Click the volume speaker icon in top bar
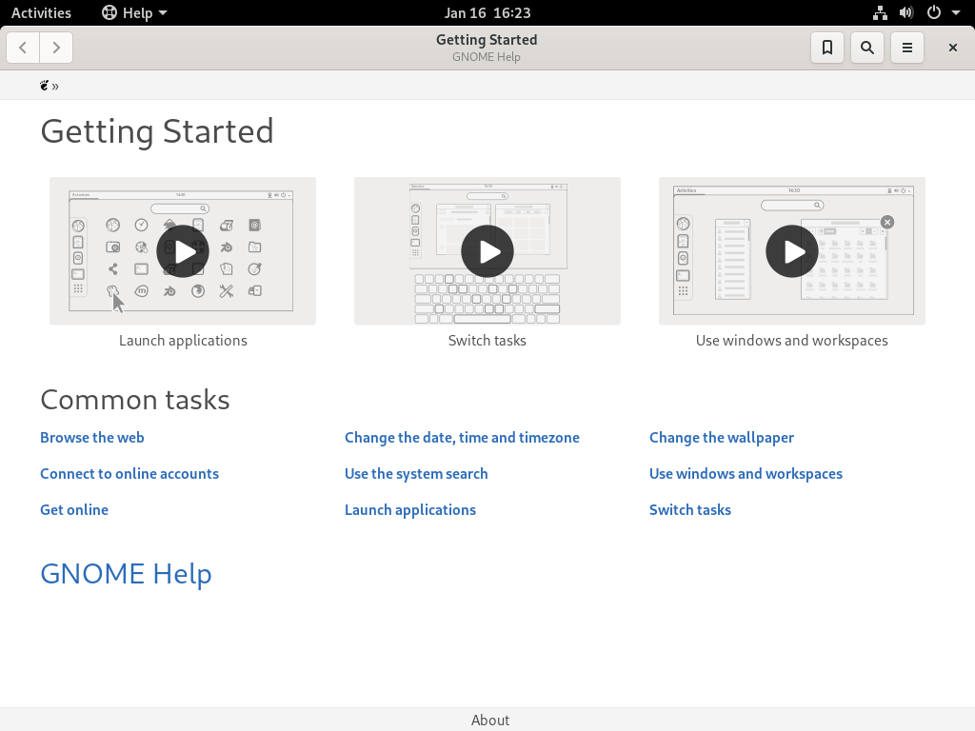This screenshot has height=731, width=975. 906,12
